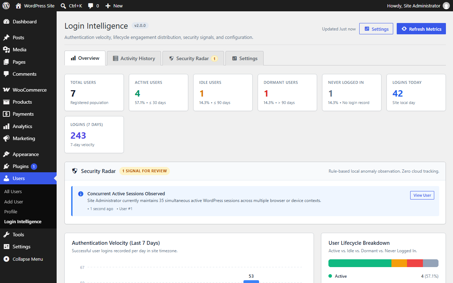Image resolution: width=453 pixels, height=283 pixels.
Task: Click the Idle Users card
Action: click(223, 92)
